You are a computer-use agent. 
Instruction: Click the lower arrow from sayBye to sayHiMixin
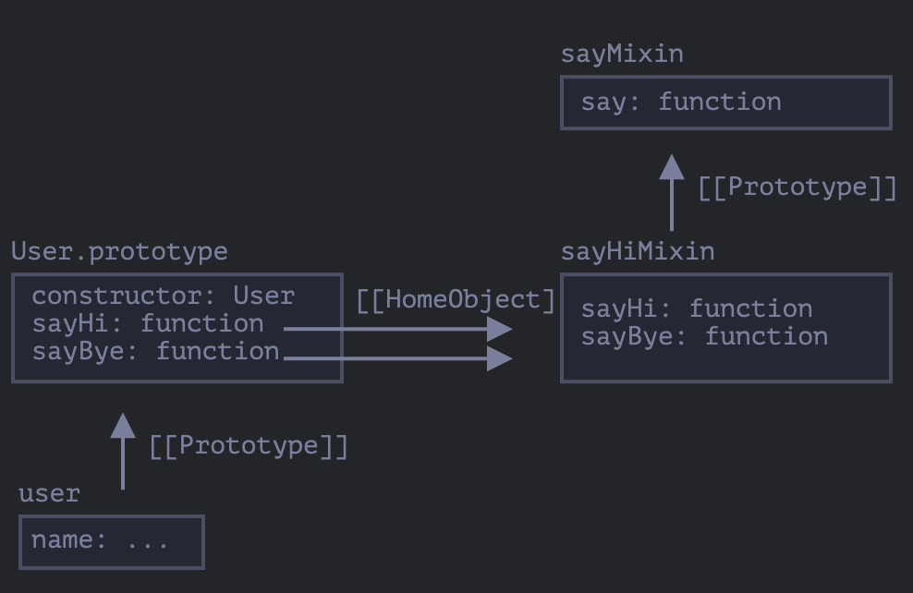point(397,357)
